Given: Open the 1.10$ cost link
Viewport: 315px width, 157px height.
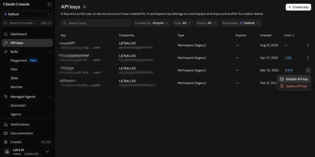Looking at the screenshot, I should coord(288,58).
